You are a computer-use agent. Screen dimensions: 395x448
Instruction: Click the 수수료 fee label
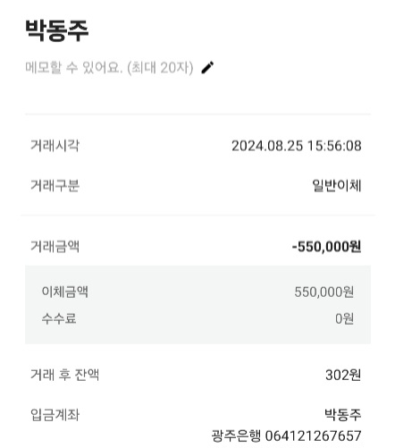point(59,318)
